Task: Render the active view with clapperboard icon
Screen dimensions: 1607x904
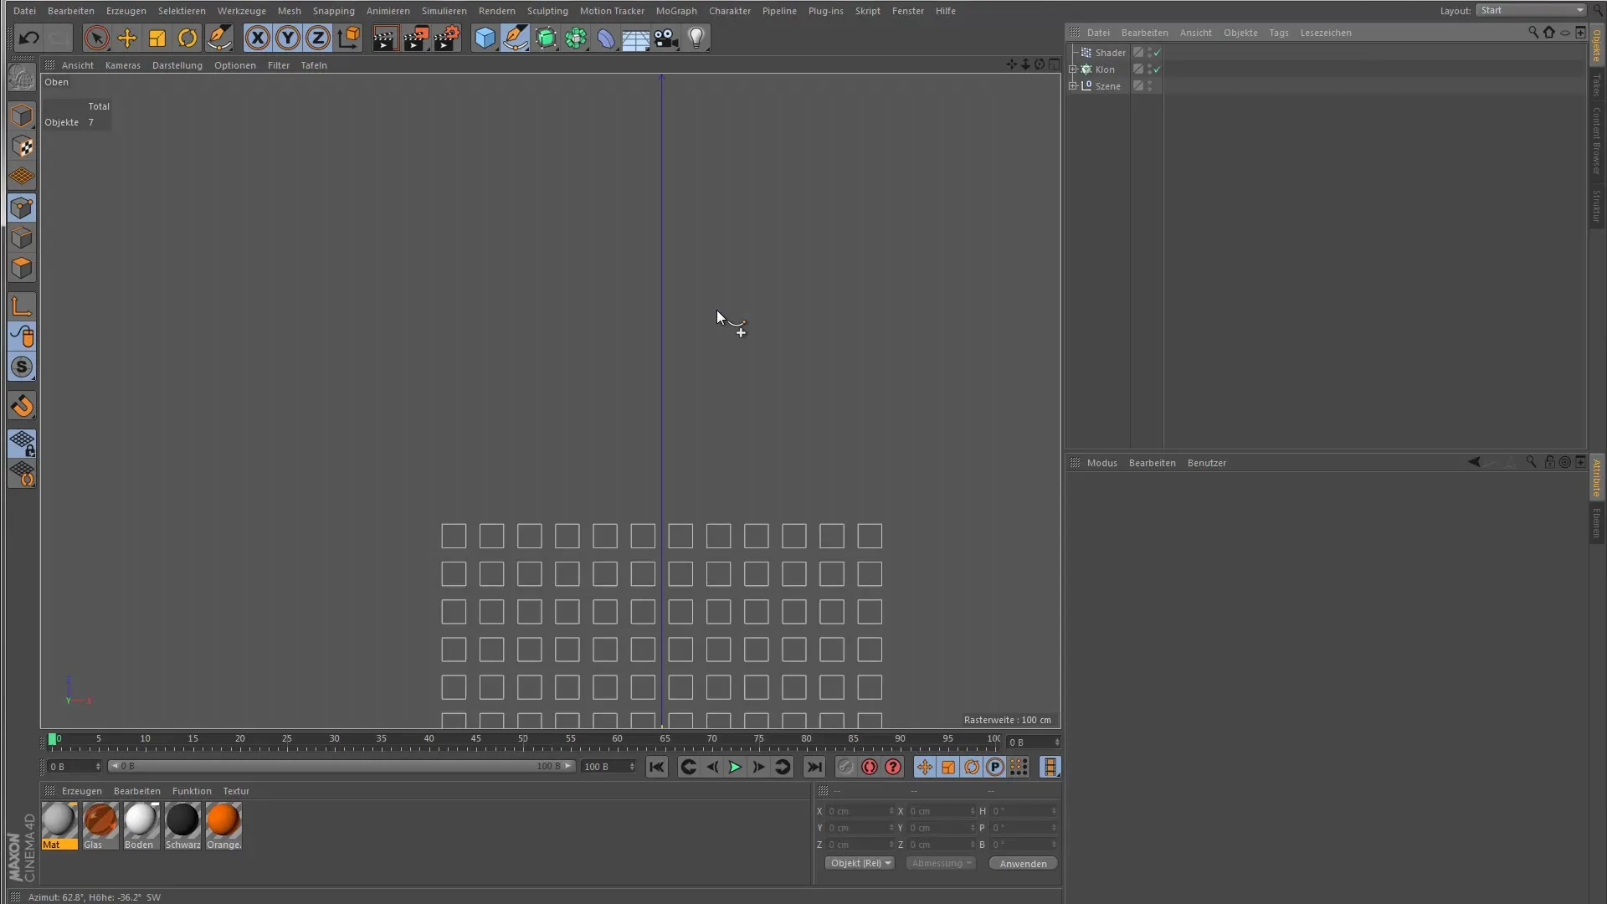Action: 385,38
